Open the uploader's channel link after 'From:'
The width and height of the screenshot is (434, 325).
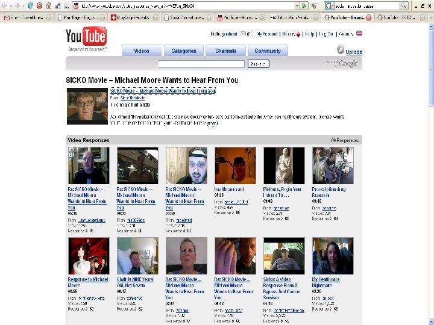point(133,98)
